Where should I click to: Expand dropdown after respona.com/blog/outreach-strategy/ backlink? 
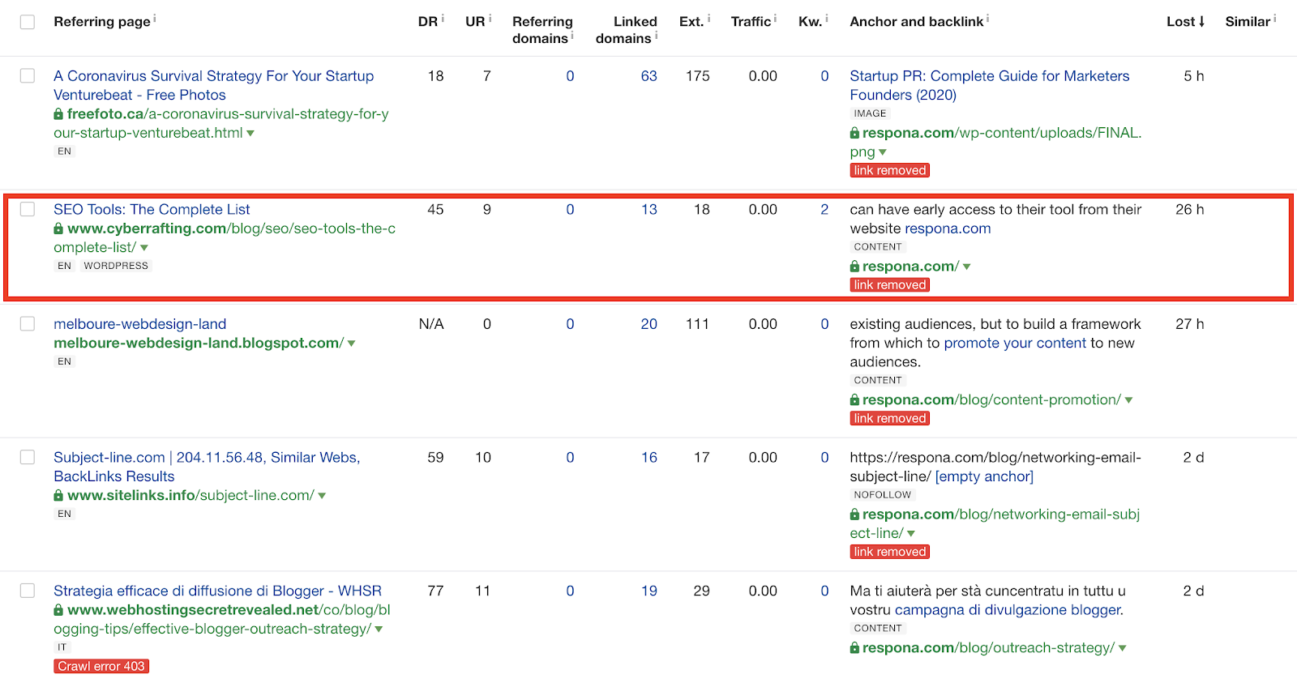point(1123,648)
